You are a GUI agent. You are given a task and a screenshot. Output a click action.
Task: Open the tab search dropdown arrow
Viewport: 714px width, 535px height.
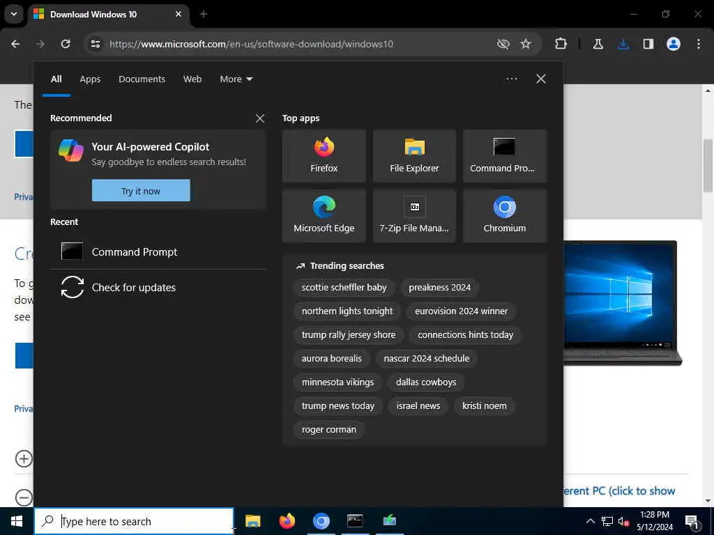[14, 14]
